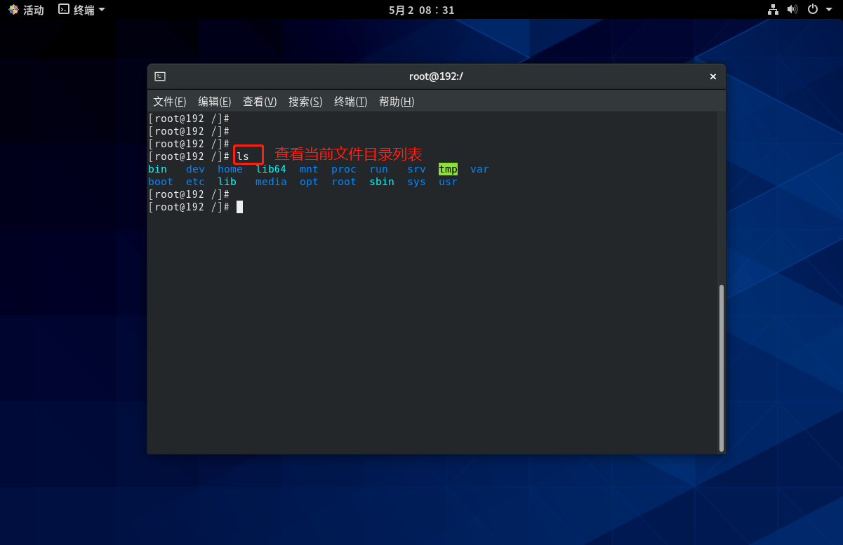
Task: Open the 文件(F) menu
Action: coord(170,102)
